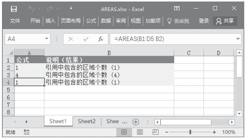This screenshot has height=139, width=246.
Task: Click the Select All corner triangle
Action: click(x=10, y=53)
